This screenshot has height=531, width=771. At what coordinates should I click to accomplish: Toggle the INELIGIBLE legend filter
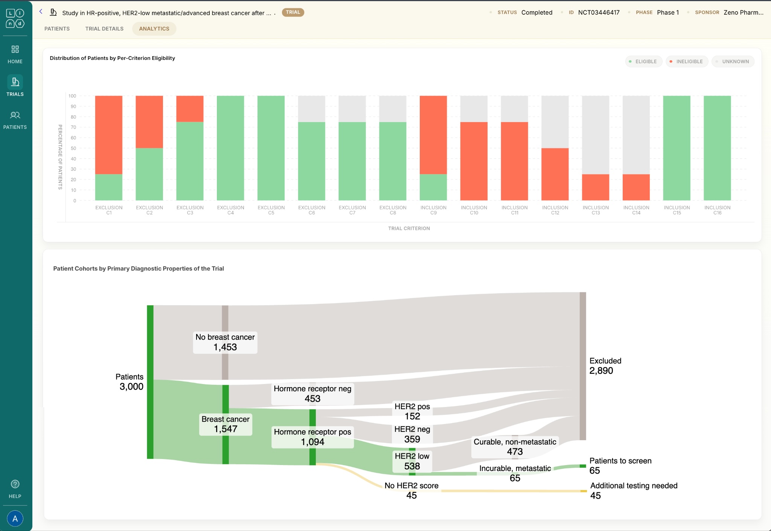click(x=687, y=61)
